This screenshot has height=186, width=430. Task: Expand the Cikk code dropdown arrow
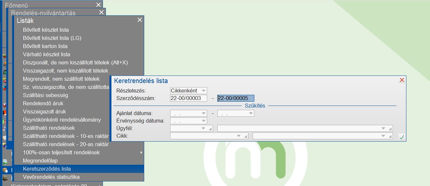[x=239, y=136]
